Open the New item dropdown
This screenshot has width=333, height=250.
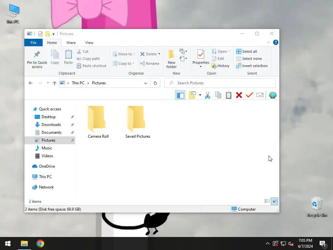[x=183, y=51]
